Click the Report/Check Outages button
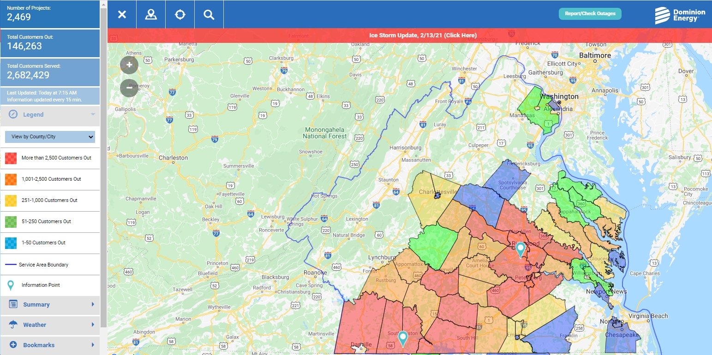 point(590,14)
